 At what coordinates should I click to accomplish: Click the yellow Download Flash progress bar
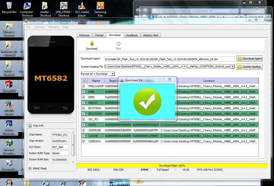point(172,166)
